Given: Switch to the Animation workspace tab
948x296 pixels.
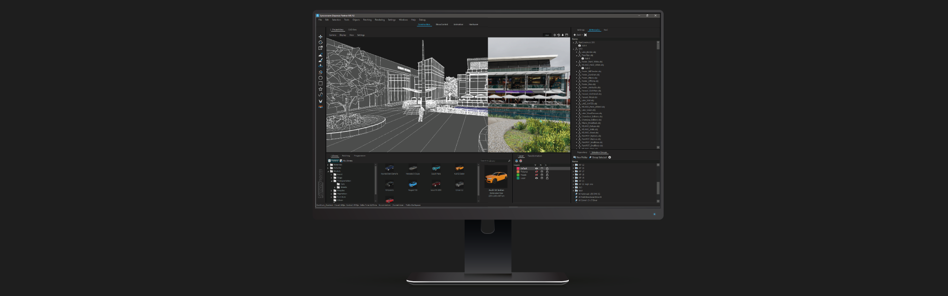Looking at the screenshot, I should point(459,24).
